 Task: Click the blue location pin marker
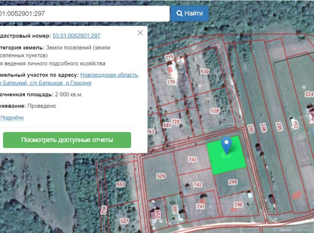coord(226,145)
